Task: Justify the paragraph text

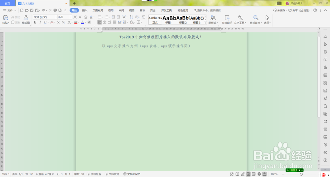Action: [x=115, y=22]
